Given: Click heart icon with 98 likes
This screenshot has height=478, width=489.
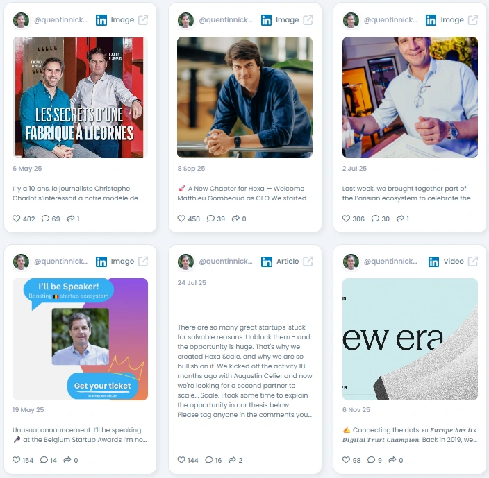Looking at the screenshot, I should coord(346,460).
